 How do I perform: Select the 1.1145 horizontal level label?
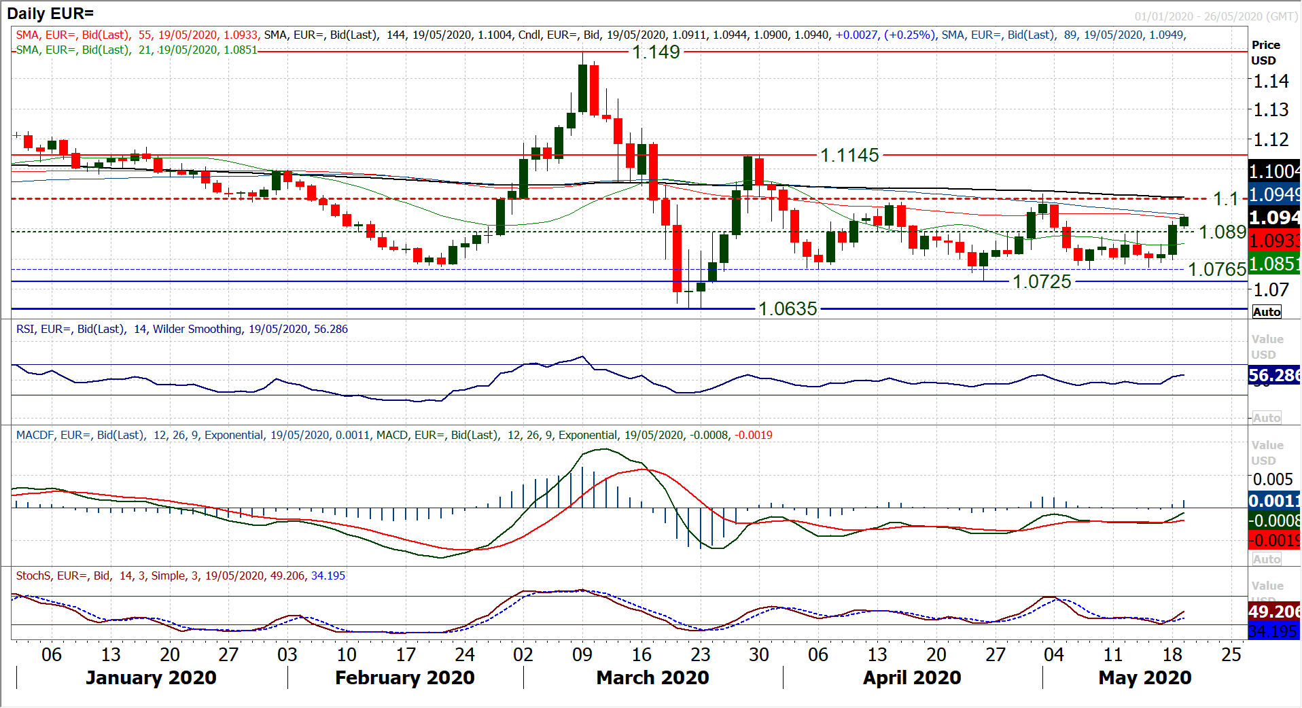(x=849, y=156)
